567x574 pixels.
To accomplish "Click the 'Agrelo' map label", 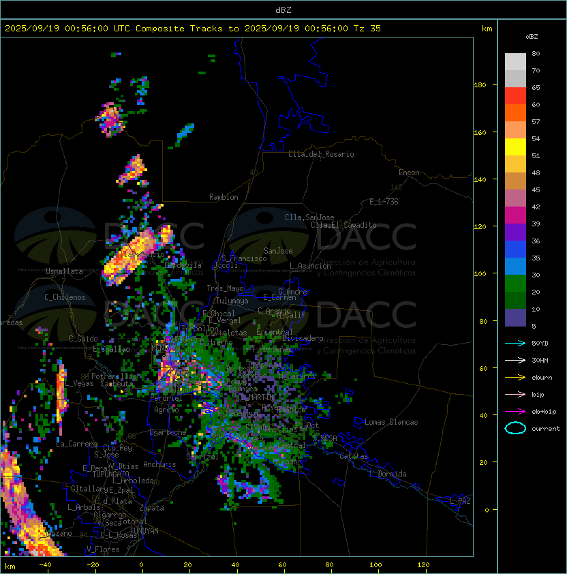I will [x=166, y=410].
